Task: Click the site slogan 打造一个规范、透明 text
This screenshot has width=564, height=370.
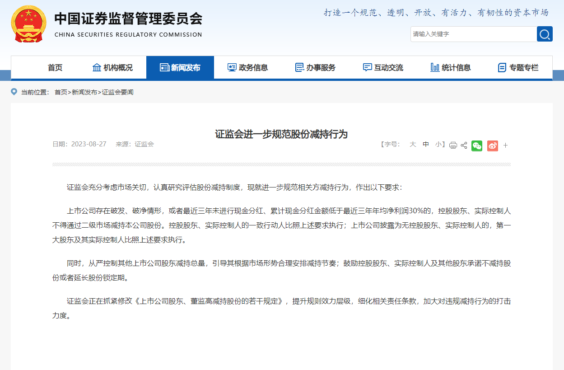Action: click(436, 13)
